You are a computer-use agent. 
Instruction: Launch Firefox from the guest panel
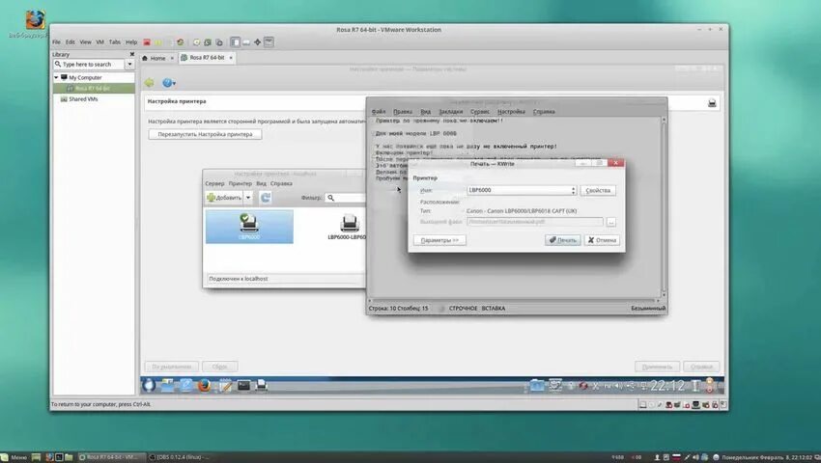204,386
